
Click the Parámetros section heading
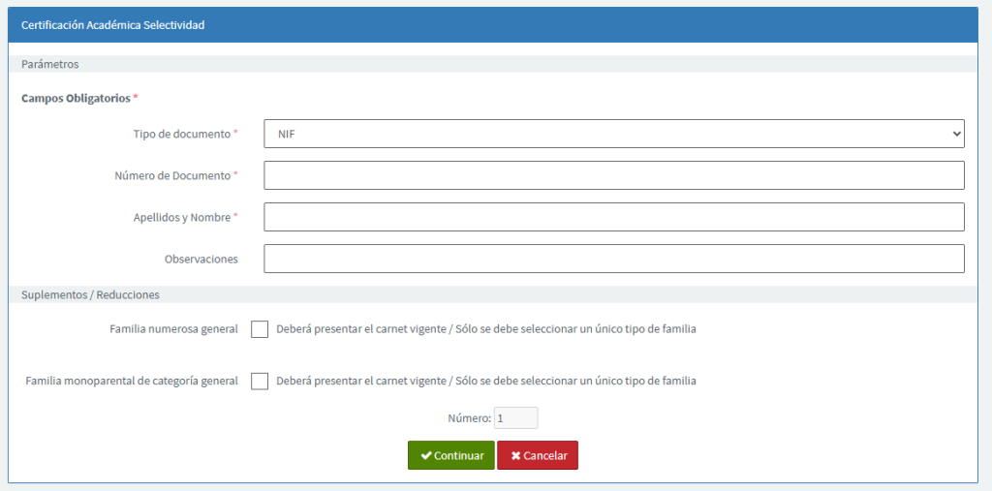(49, 65)
